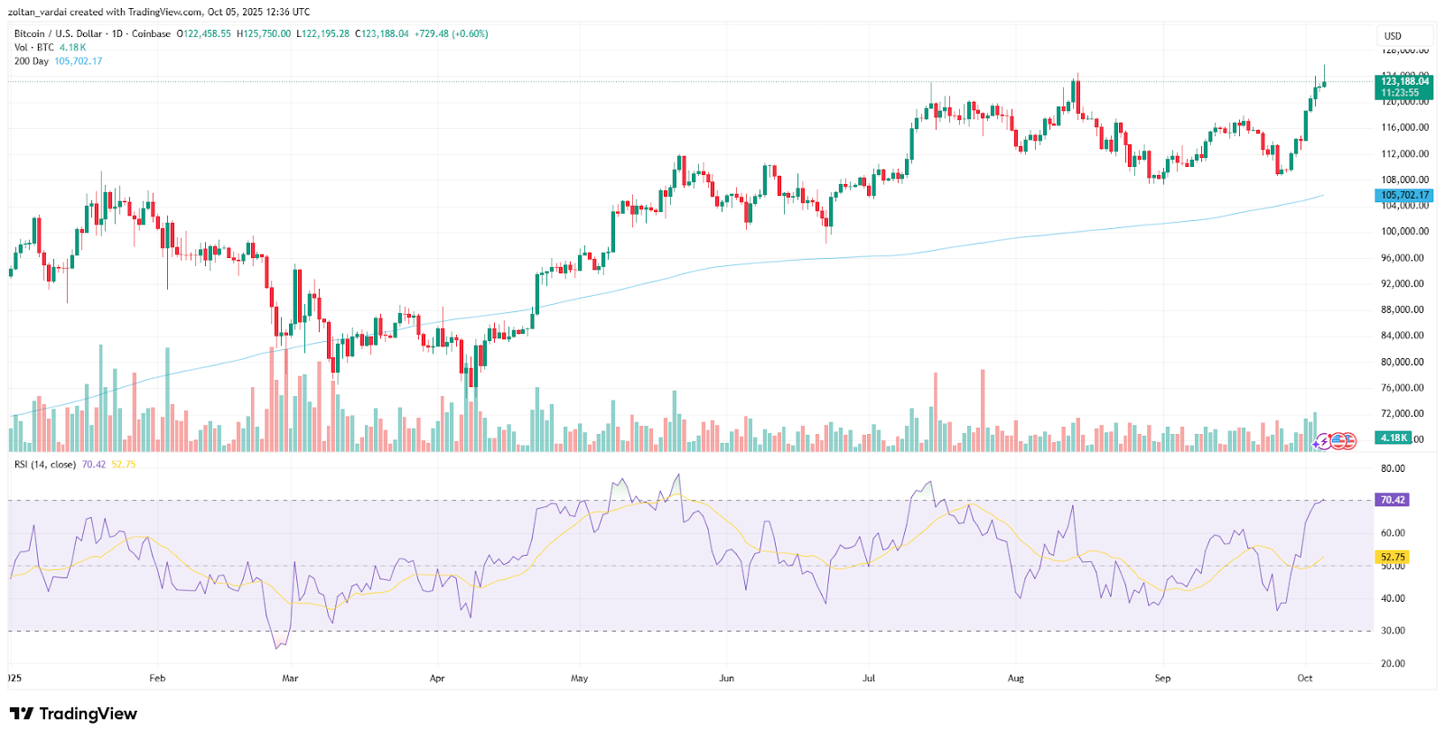Click the rightmost US flag event icon
Viewport: 1445px width, 738px height.
click(1348, 441)
